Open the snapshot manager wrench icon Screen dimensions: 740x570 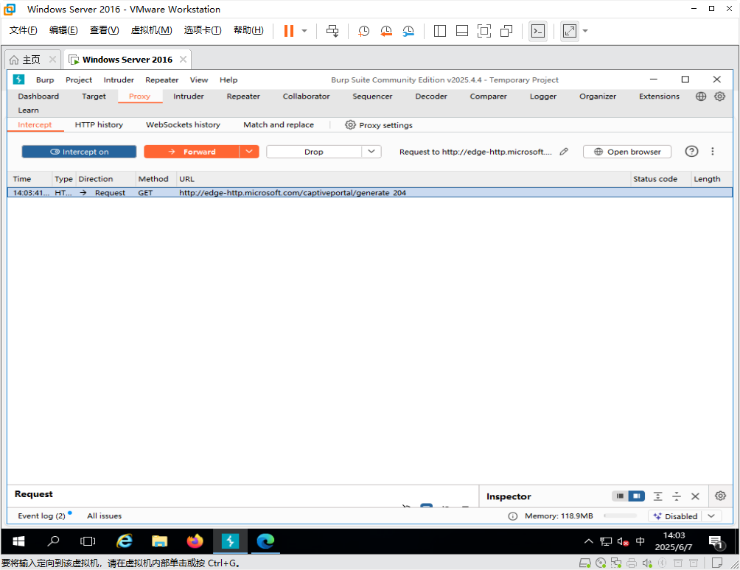[408, 31]
